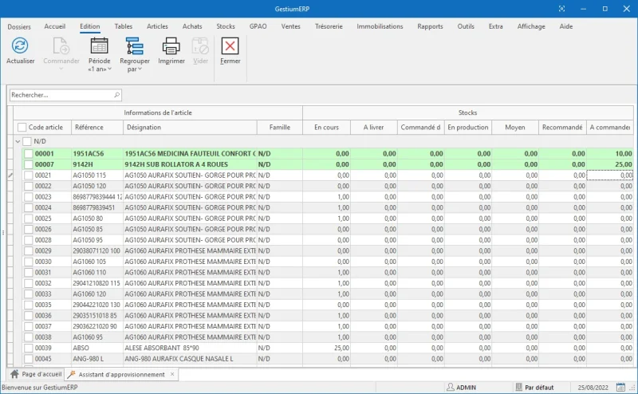The height and width of the screenshot is (394, 638).
Task: Open the Ventes menu
Action: click(x=290, y=26)
